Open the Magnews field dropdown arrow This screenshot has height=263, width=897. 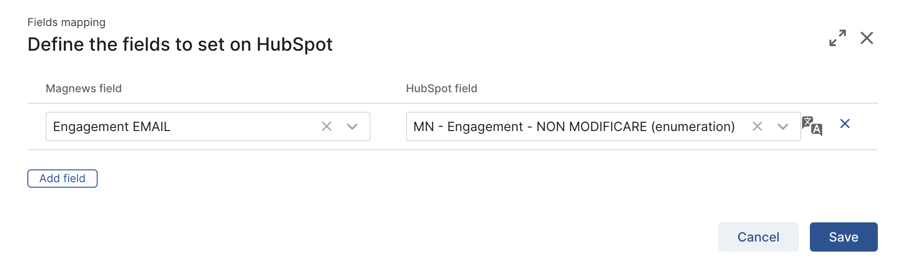point(352,126)
